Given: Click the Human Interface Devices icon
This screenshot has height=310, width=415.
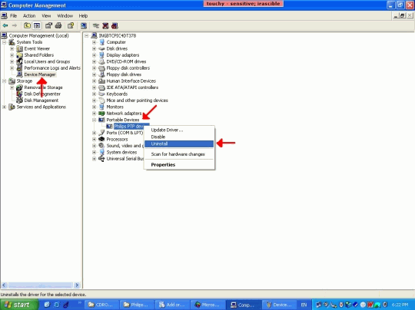Looking at the screenshot, I should [x=102, y=81].
